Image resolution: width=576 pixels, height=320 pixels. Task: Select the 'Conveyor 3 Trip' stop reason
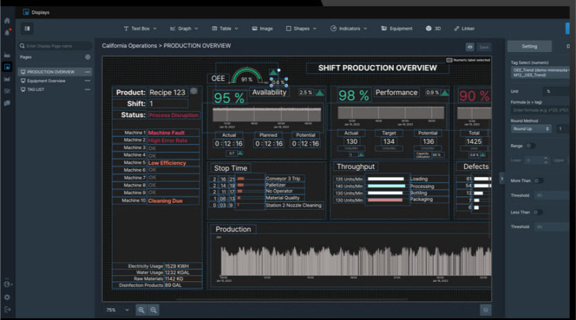(283, 179)
